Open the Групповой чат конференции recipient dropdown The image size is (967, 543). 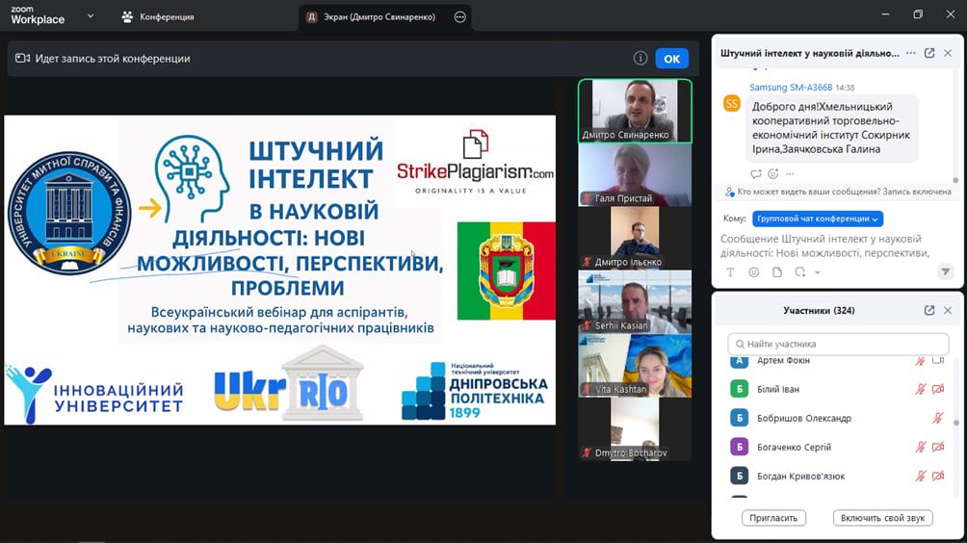pyautogui.click(x=817, y=220)
